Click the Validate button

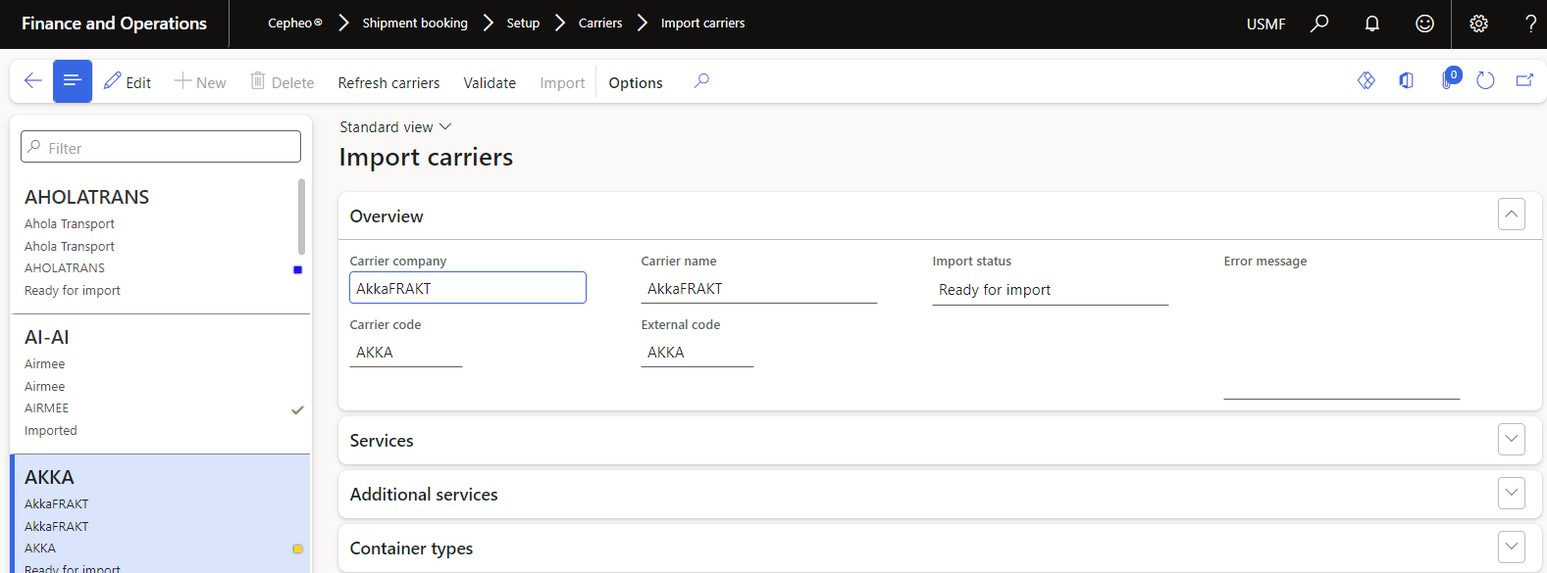click(x=490, y=83)
